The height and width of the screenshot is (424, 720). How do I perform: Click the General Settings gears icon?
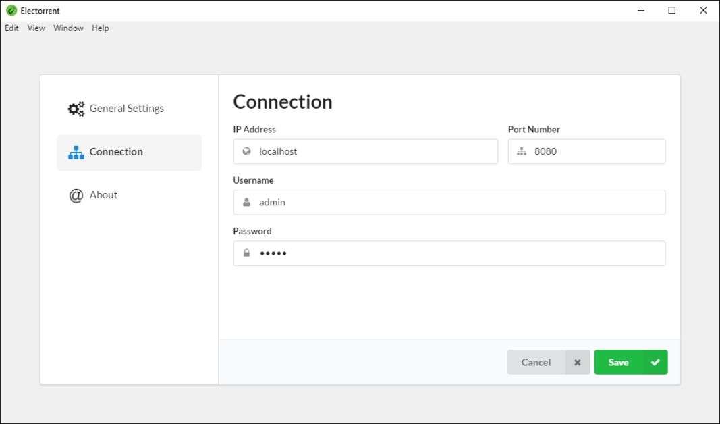[x=76, y=109]
